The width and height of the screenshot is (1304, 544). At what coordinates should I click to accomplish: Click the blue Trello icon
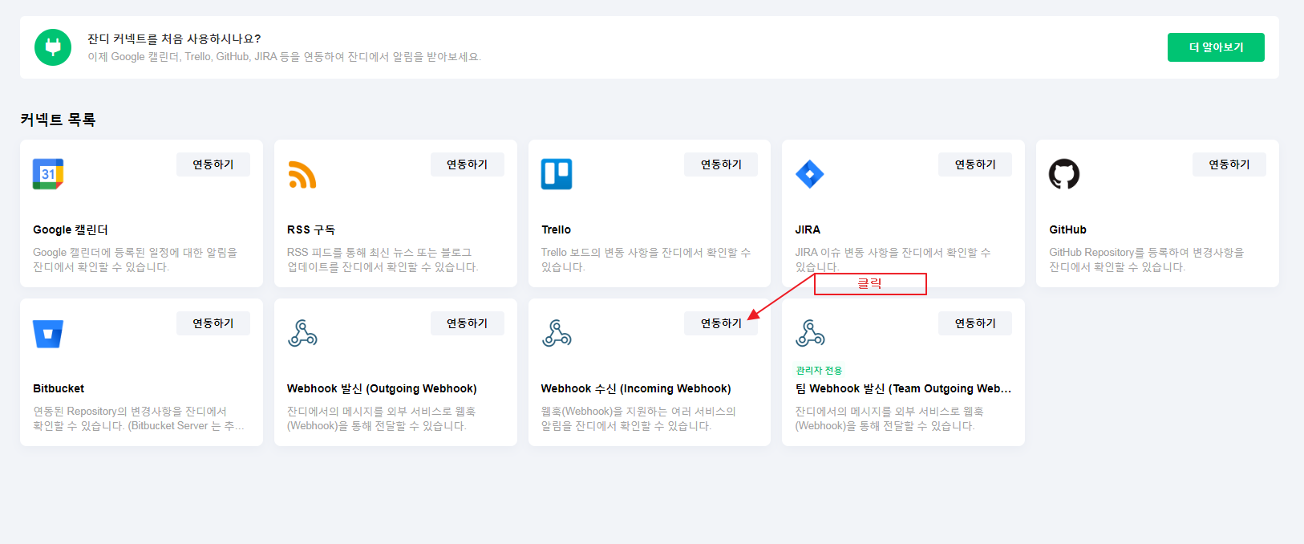(x=557, y=174)
